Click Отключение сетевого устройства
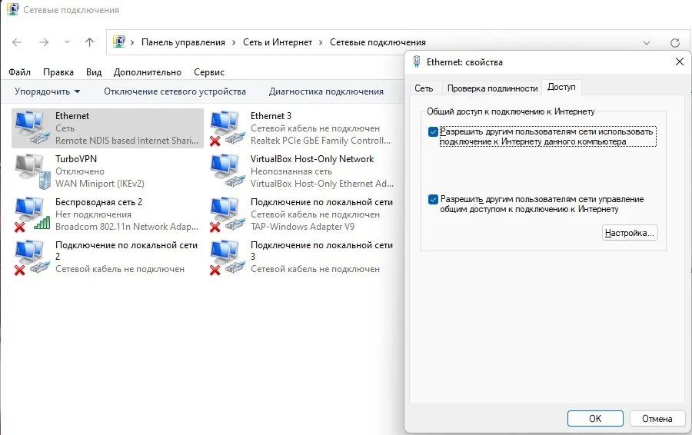Viewport: 692px width, 435px height. click(175, 91)
